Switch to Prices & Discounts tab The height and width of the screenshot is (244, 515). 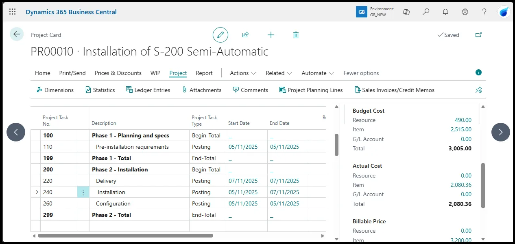point(118,73)
